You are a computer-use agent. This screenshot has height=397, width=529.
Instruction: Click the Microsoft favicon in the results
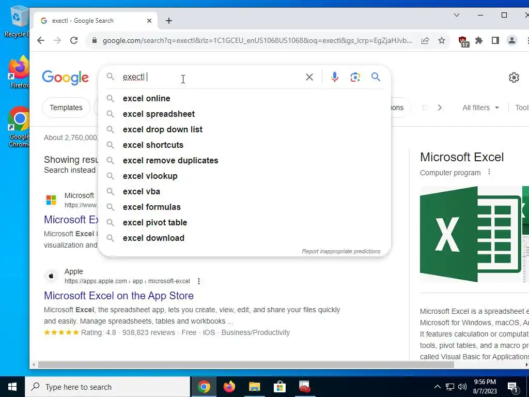51,200
